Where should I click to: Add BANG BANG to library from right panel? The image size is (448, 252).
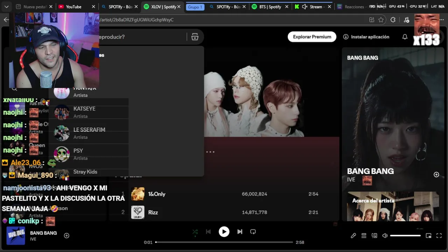pos(436,175)
